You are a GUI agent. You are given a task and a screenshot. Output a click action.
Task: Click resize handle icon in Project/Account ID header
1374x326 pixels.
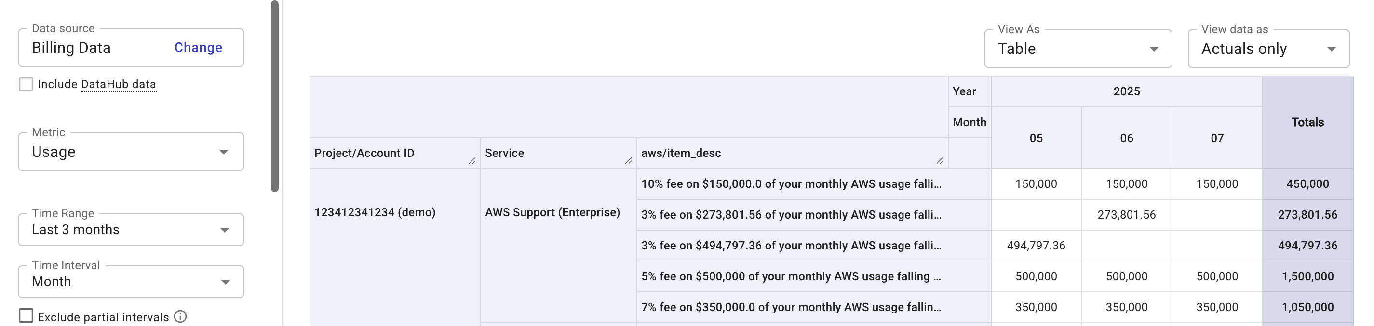(x=471, y=161)
